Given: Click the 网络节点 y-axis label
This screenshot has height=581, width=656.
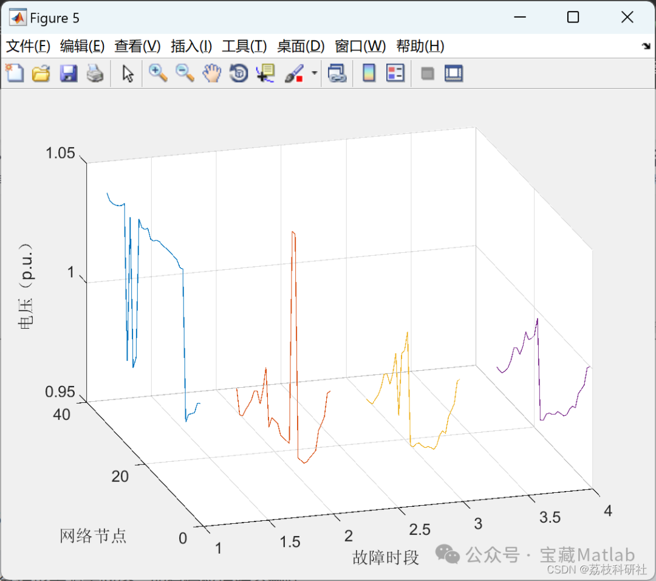Looking at the screenshot, I should (93, 536).
